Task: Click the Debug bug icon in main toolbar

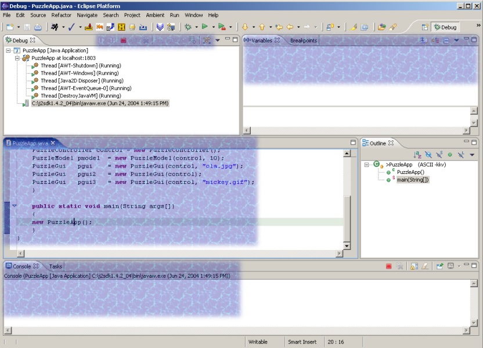Action: pyautogui.click(x=188, y=27)
